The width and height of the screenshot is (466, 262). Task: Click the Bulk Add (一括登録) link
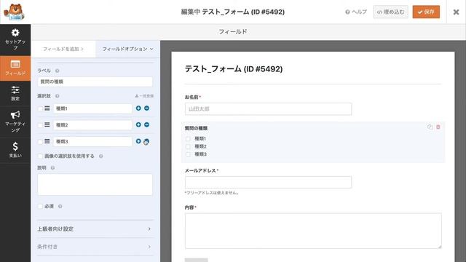tap(144, 96)
